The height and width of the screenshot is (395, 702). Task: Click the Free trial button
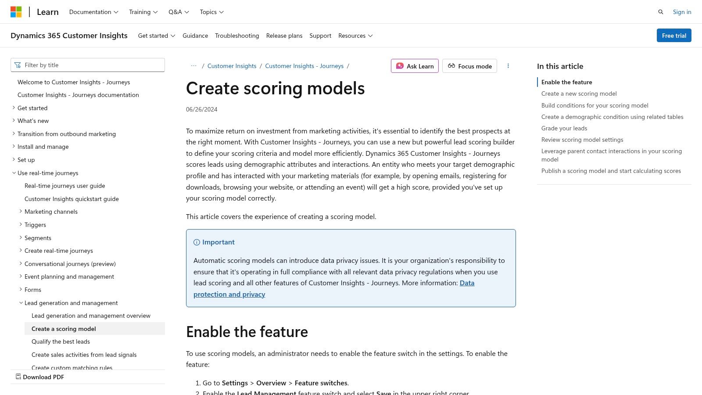(673, 36)
